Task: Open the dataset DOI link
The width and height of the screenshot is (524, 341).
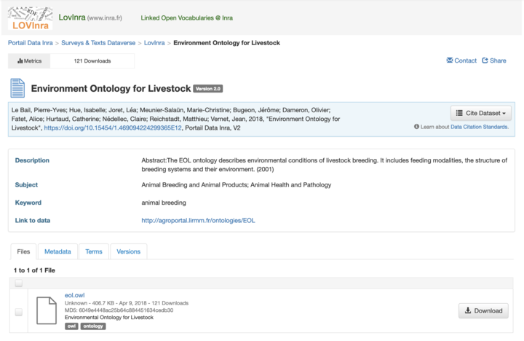Action: (x=113, y=128)
